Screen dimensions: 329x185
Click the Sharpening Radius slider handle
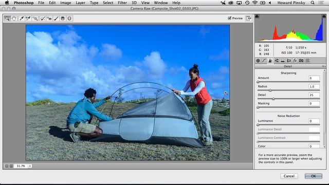[270, 90]
